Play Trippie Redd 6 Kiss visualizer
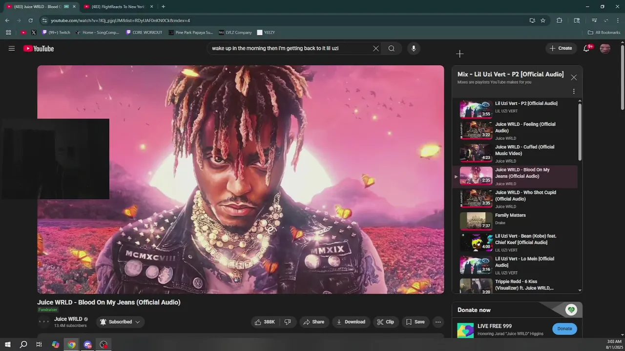625x351 pixels. pos(515,286)
